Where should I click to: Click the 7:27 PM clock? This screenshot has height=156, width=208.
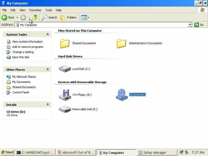click(198, 152)
